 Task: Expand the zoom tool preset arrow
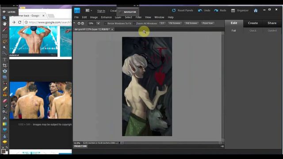point(74,23)
